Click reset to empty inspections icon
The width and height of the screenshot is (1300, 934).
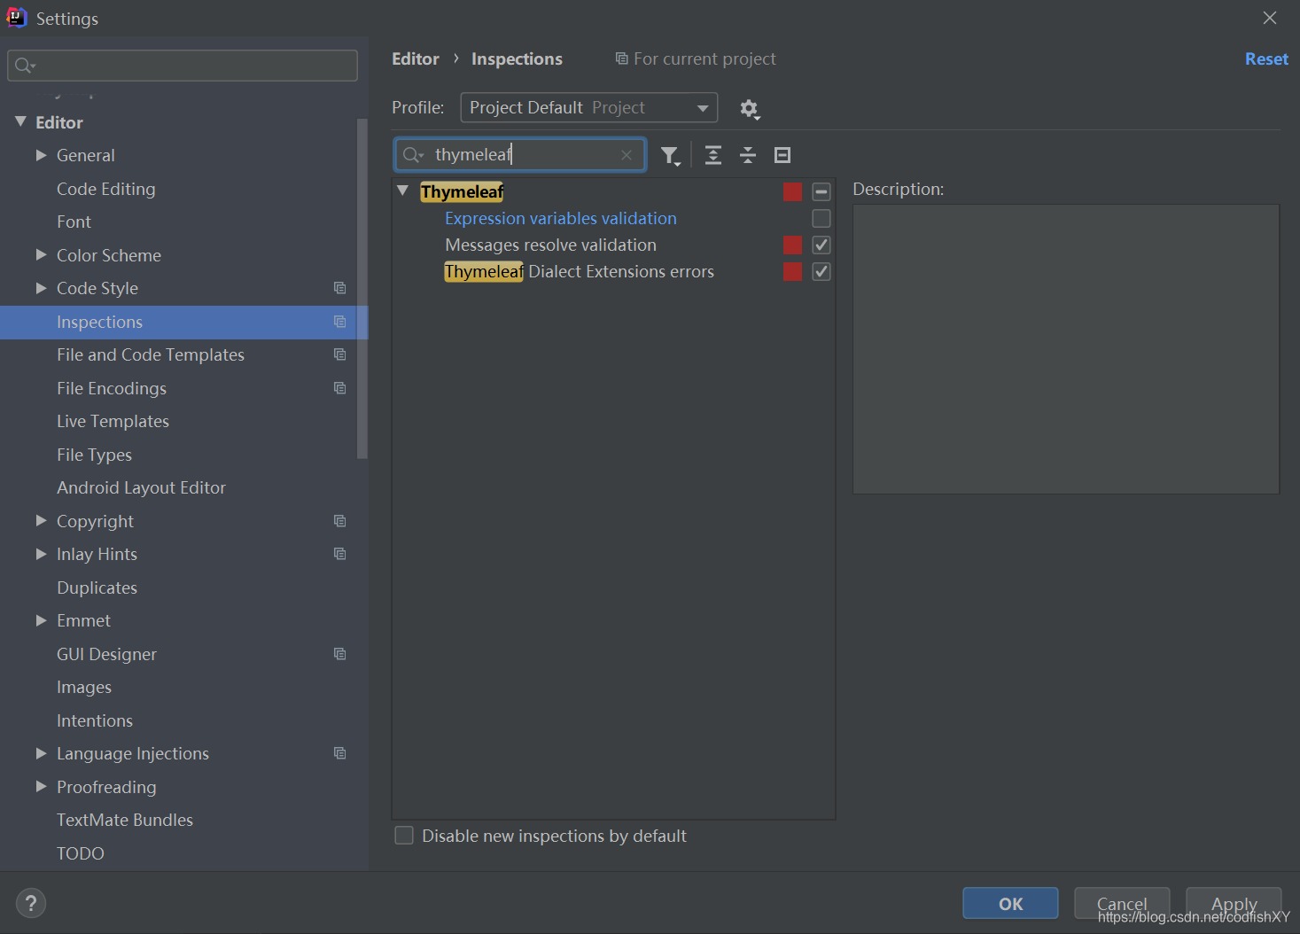click(x=782, y=155)
